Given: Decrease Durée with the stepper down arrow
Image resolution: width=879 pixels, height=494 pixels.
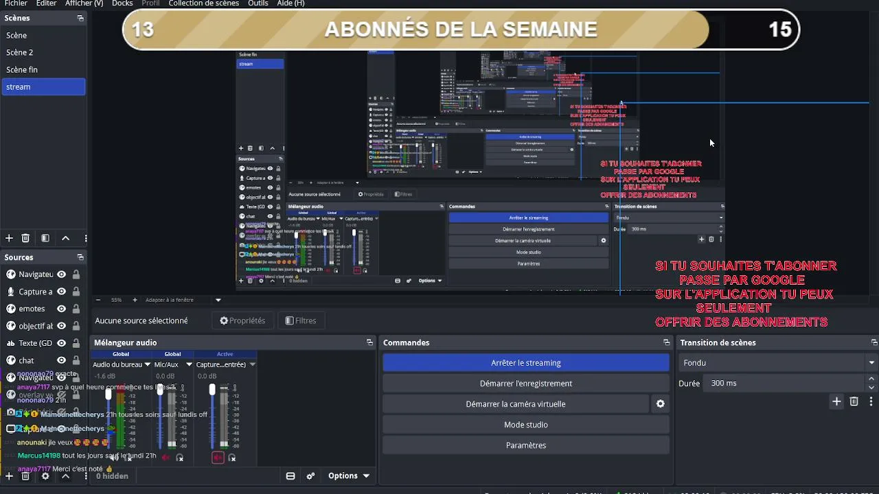Looking at the screenshot, I should coord(871,388).
